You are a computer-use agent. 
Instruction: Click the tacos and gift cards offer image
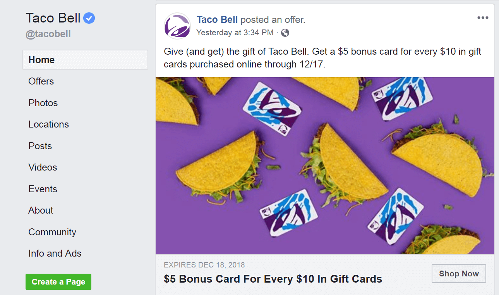[325, 166]
